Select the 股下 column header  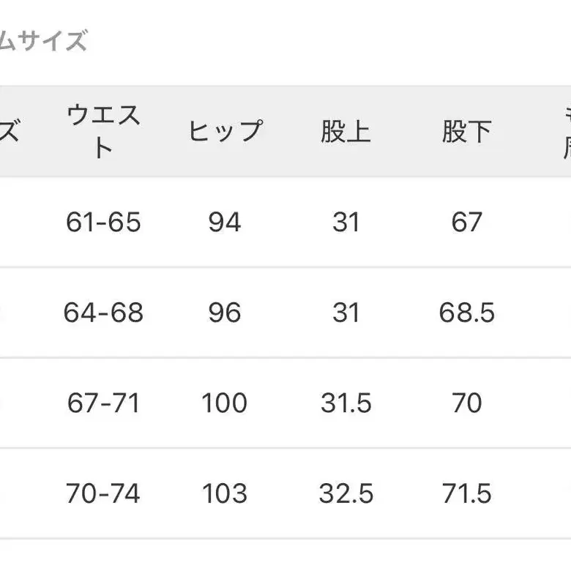[466, 132]
